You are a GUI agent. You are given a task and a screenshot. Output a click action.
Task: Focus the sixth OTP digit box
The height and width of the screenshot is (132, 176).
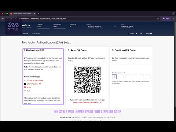(x=148, y=77)
